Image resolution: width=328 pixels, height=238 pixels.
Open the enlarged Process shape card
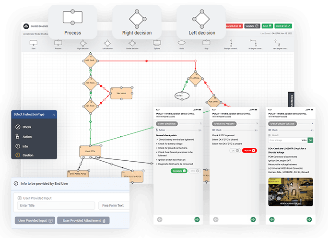point(72,22)
